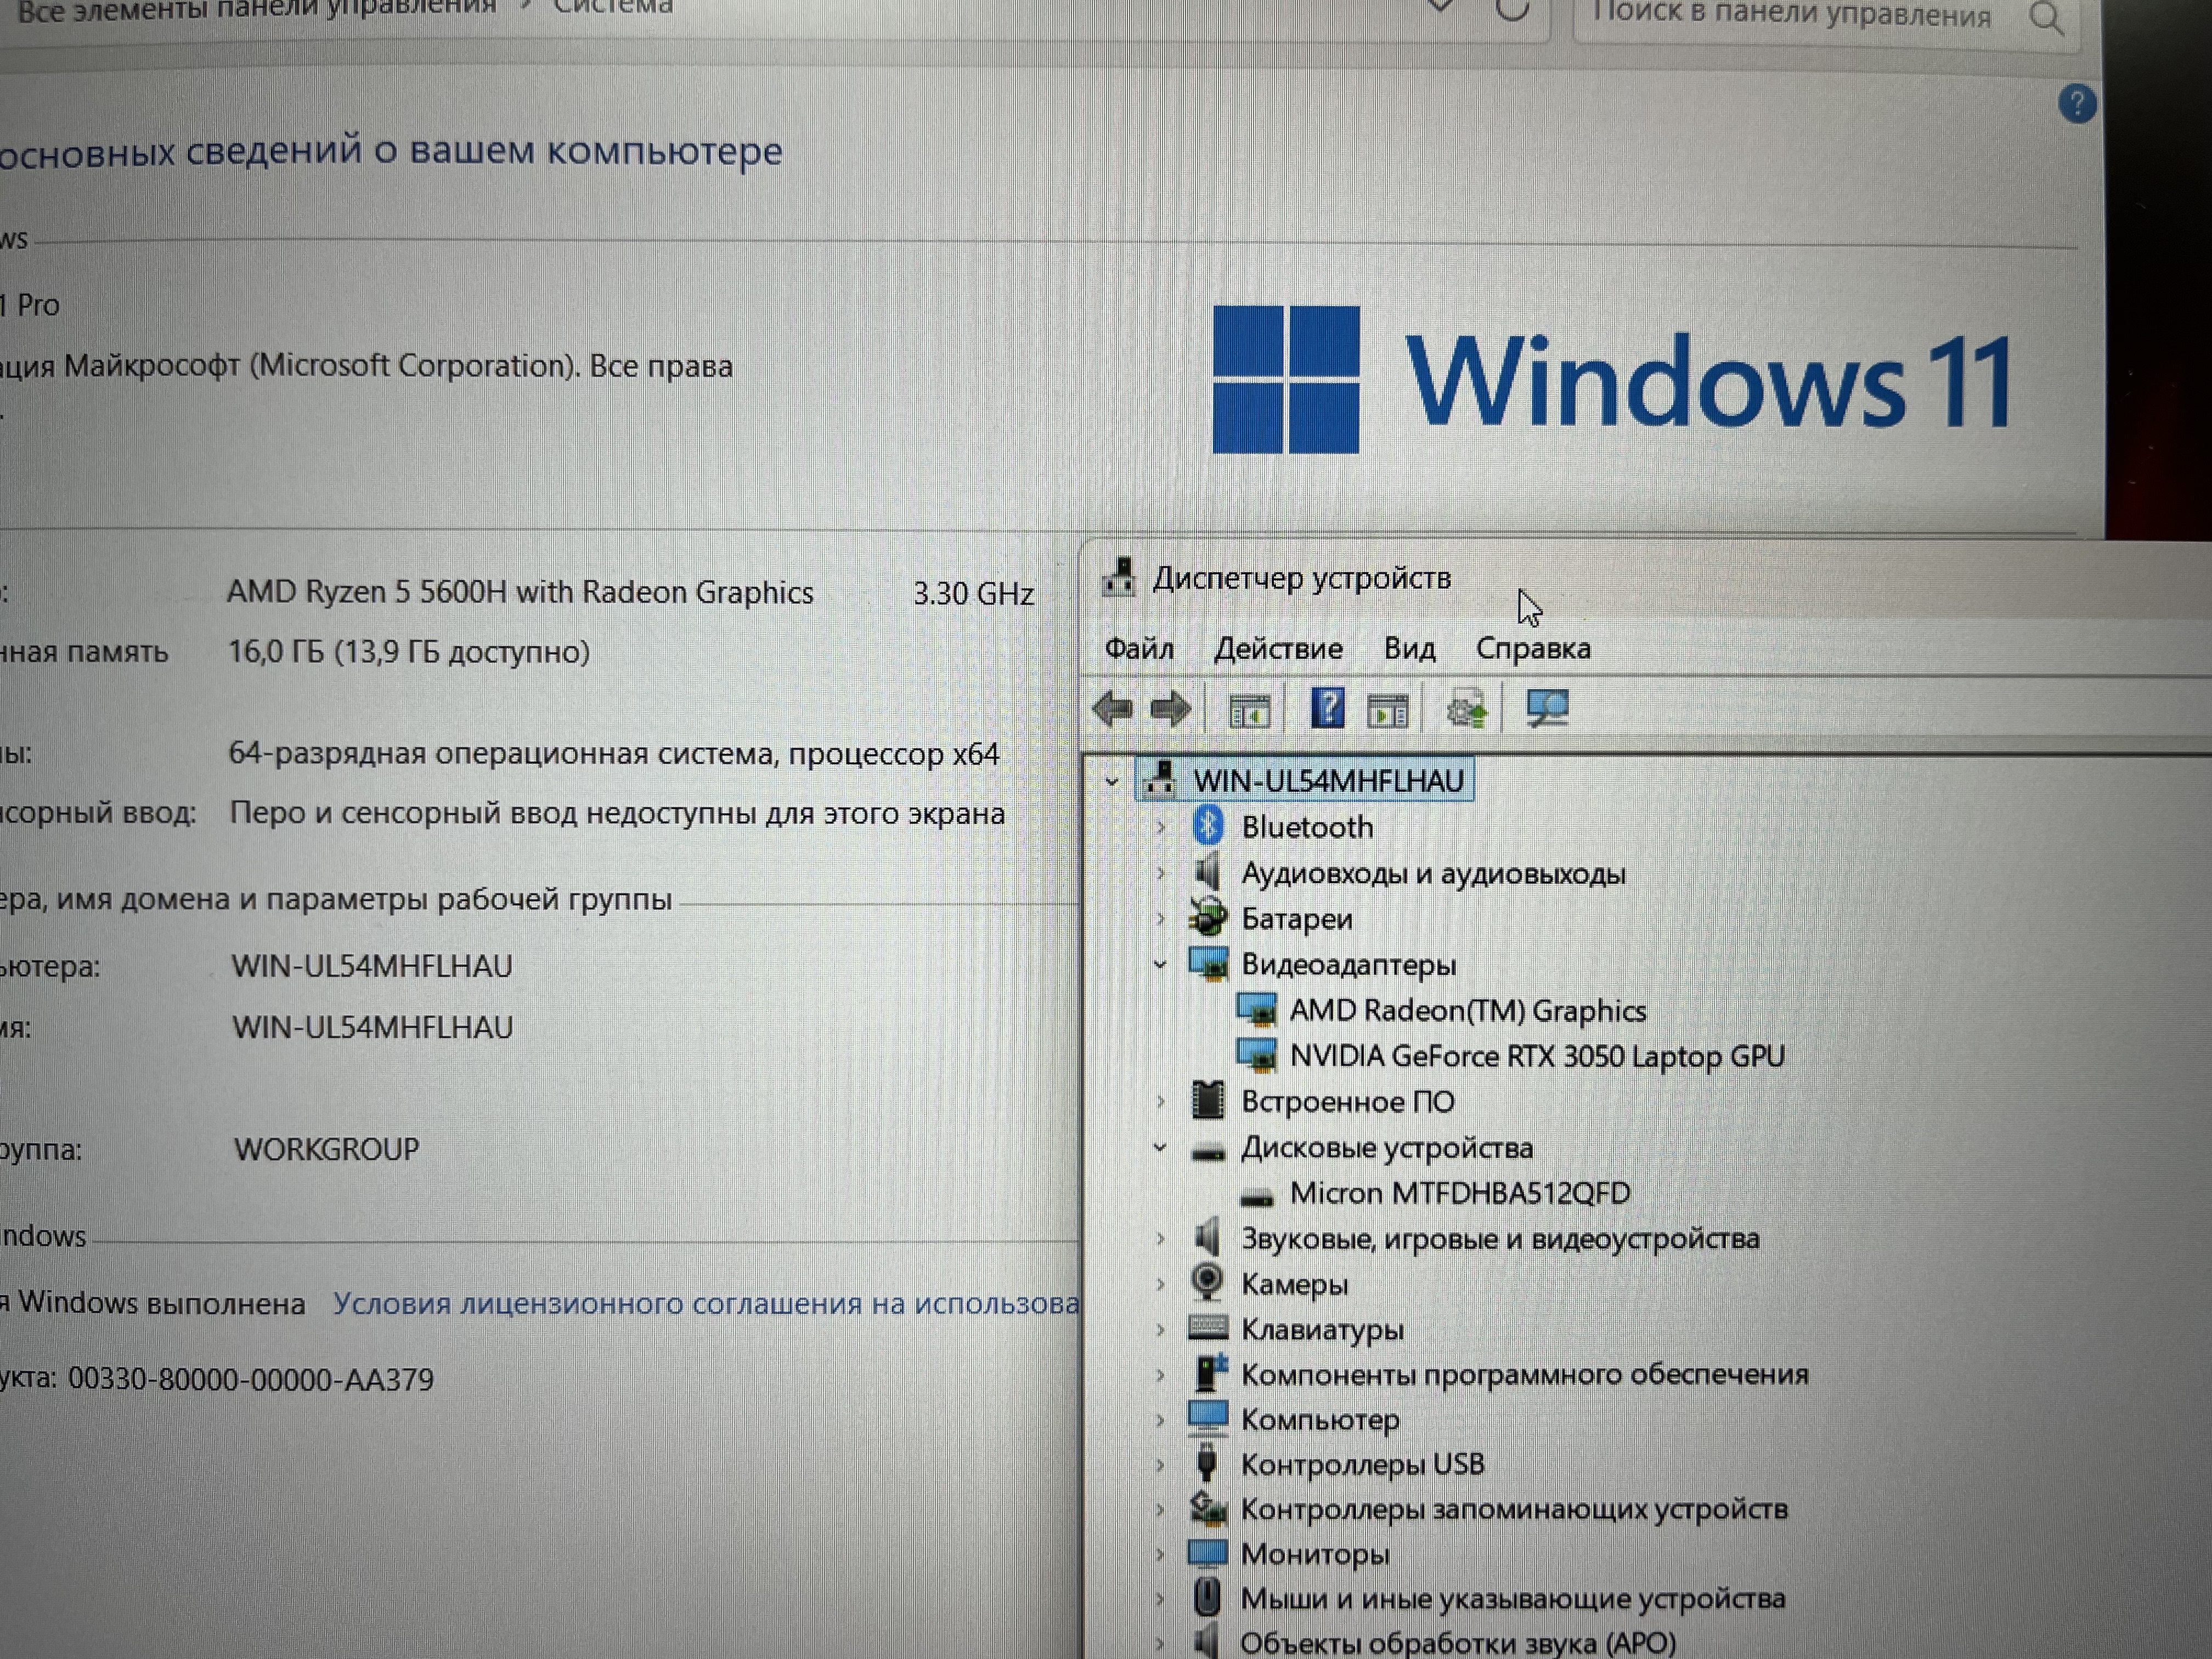This screenshot has width=2212, height=1659.
Task: Collapse the Дисковые устройства category
Action: [1160, 1148]
